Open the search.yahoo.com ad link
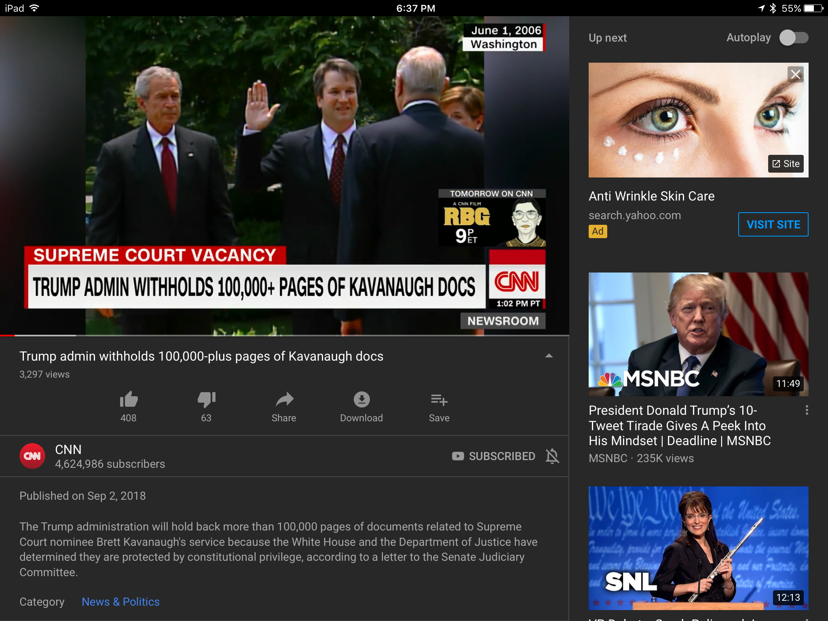828x621 pixels. (x=635, y=215)
